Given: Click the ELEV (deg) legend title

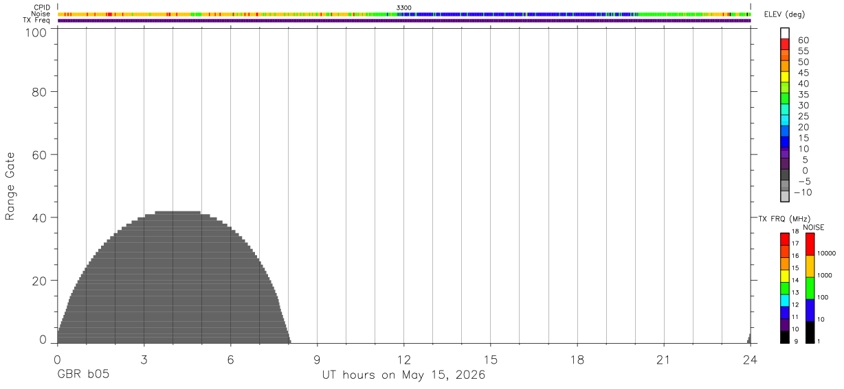Looking at the screenshot, I should point(784,15).
